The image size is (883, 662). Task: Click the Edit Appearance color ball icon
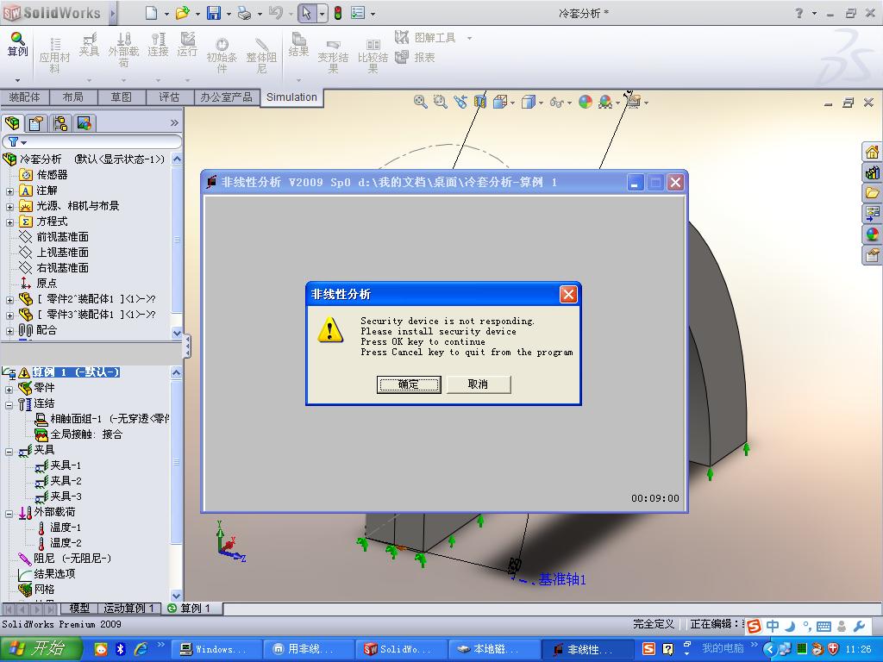pos(586,102)
